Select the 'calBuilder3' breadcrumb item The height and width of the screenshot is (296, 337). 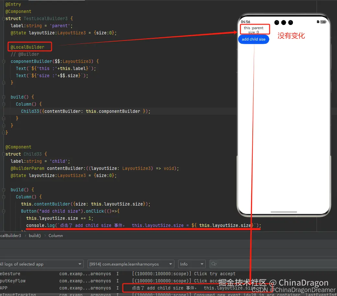pos(10,236)
